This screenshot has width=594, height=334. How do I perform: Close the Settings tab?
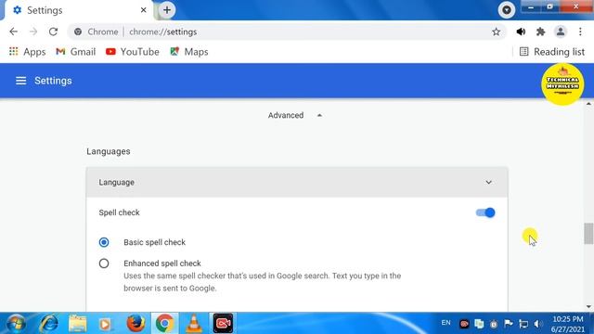click(143, 10)
